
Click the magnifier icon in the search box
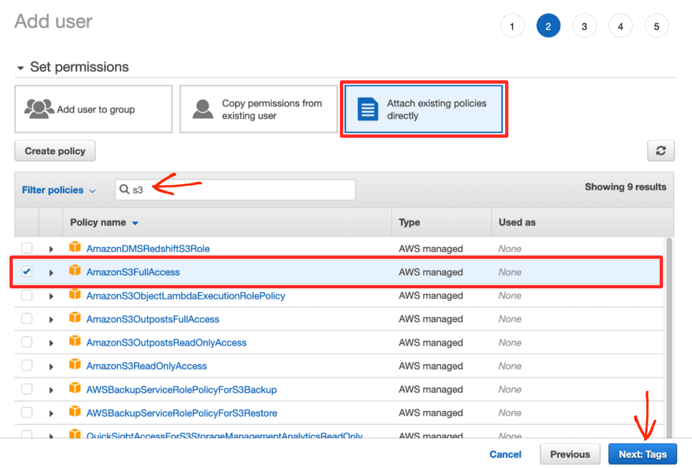tap(124, 190)
